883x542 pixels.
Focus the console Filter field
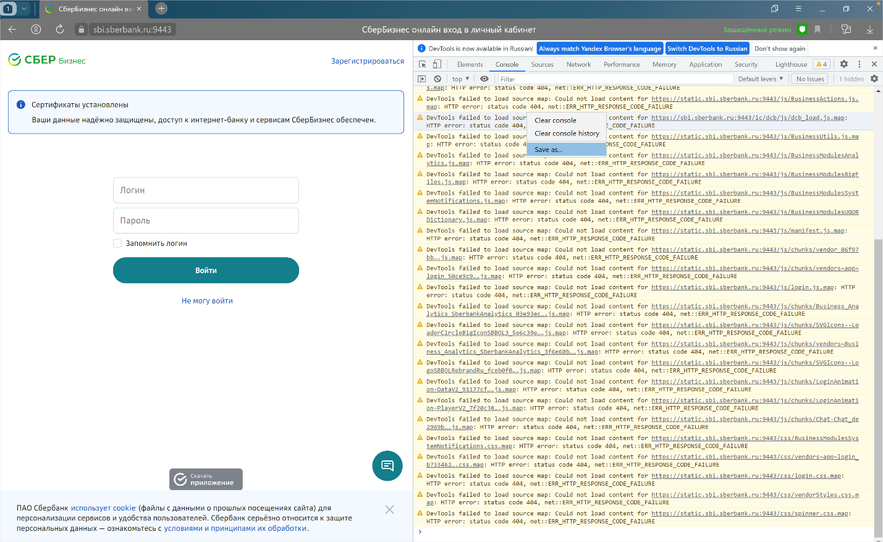(615, 79)
